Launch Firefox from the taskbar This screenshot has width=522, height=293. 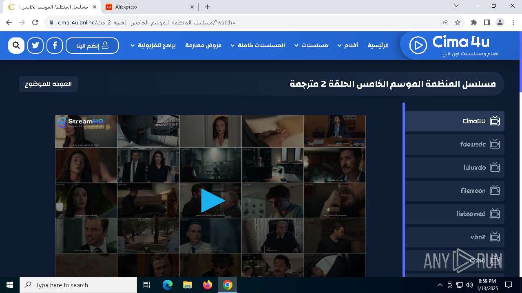(208, 285)
